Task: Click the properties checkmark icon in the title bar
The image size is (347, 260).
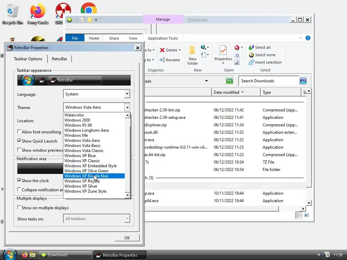Action: click(x=82, y=20)
